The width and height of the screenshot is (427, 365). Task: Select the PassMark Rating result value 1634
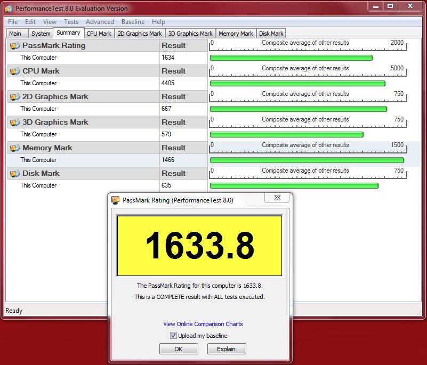(x=168, y=58)
